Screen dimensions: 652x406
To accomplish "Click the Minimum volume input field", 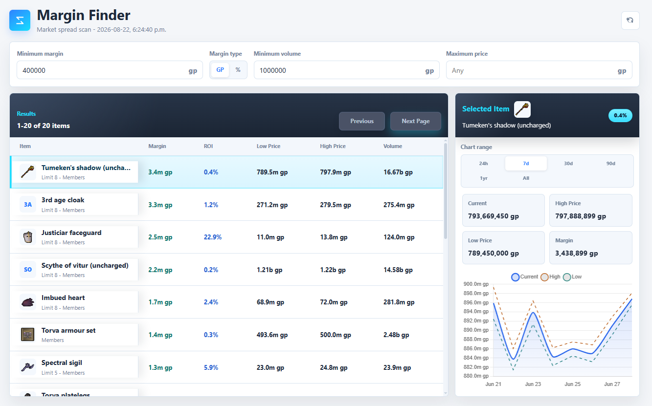I will click(346, 70).
